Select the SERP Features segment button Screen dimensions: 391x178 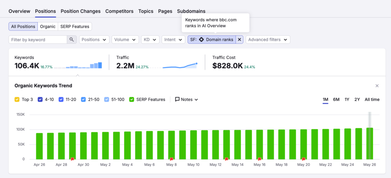click(x=75, y=26)
